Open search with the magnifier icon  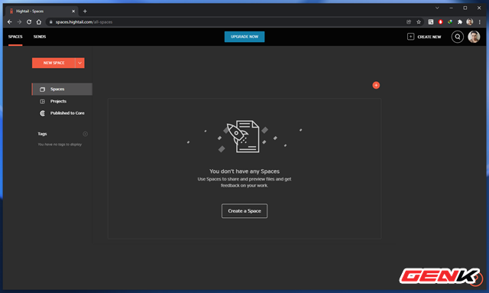[457, 37]
